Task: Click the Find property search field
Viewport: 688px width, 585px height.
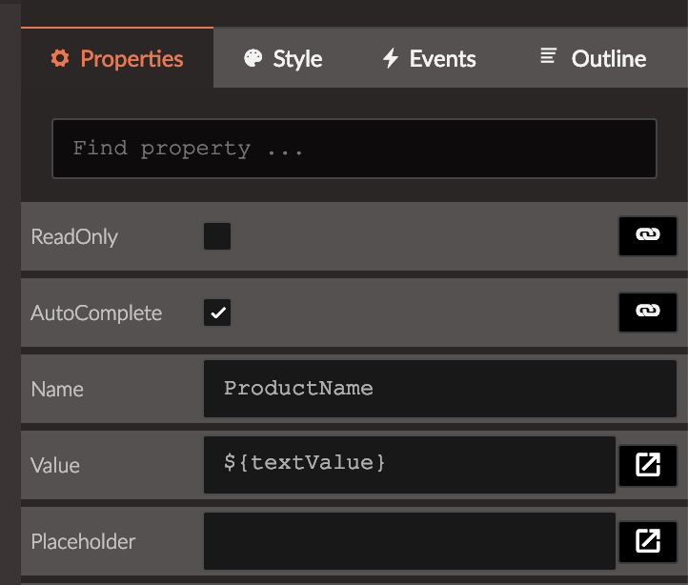Action: (x=354, y=149)
